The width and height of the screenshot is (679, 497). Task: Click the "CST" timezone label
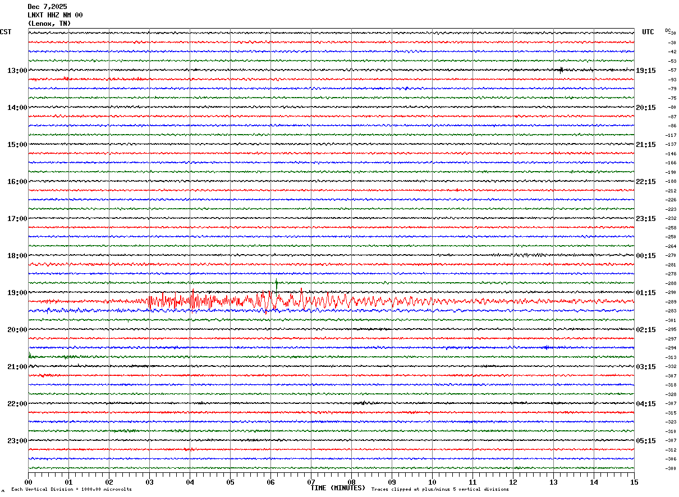(x=6, y=32)
